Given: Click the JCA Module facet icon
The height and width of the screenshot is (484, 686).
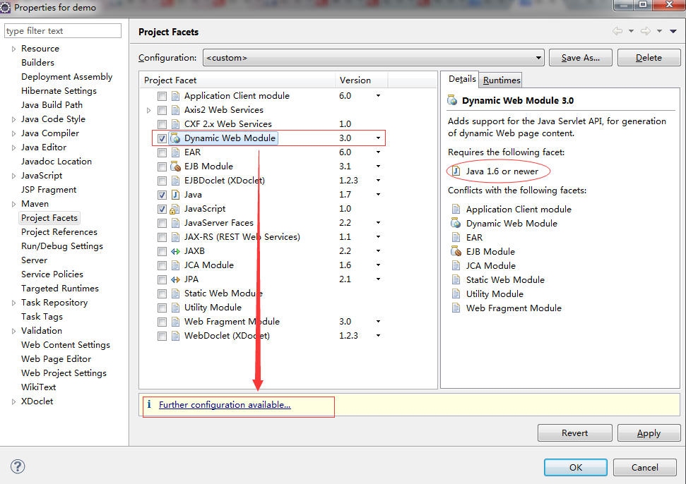Looking at the screenshot, I should 175,265.
